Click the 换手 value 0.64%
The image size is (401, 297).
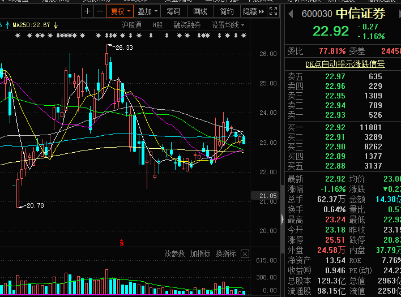tap(335, 209)
